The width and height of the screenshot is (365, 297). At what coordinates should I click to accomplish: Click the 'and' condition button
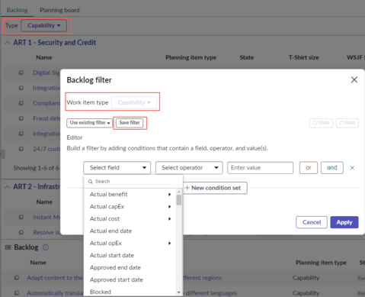click(x=332, y=168)
